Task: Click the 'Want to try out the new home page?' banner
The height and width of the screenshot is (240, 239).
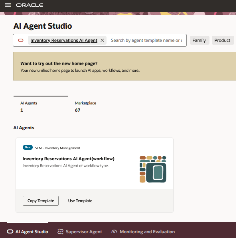Action: pyautogui.click(x=124, y=66)
